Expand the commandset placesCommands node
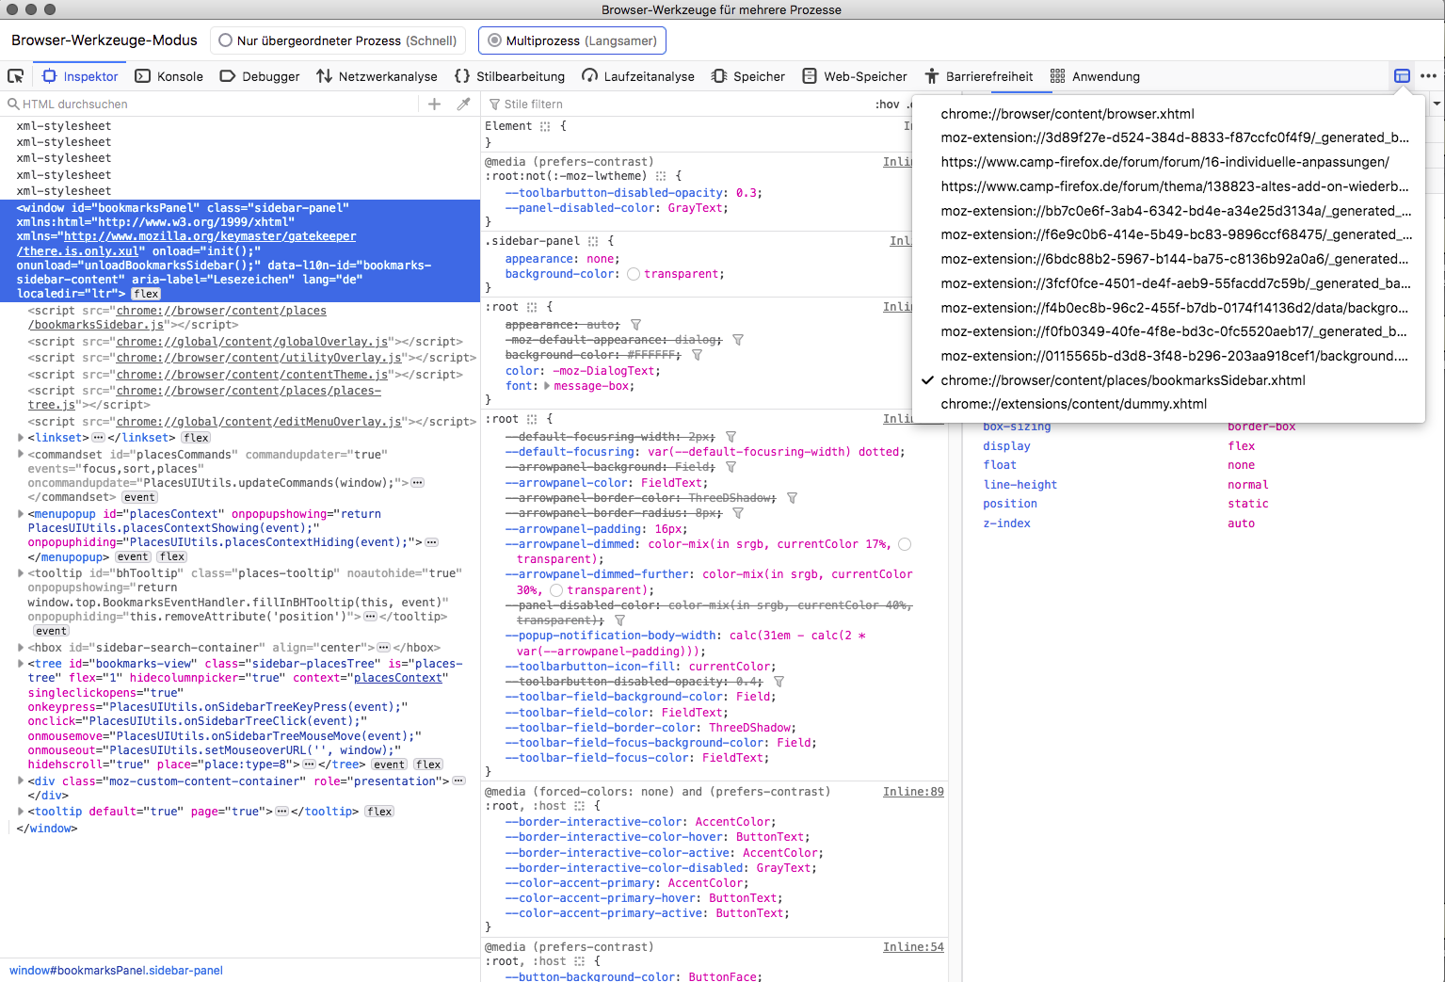Viewport: 1445px width, 982px height. click(21, 455)
